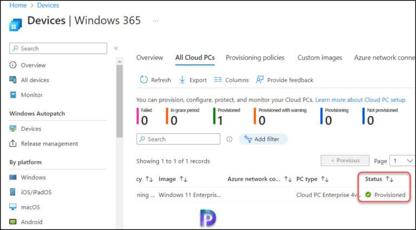Open All devices in sidebar
The image size is (416, 230).
(35, 80)
